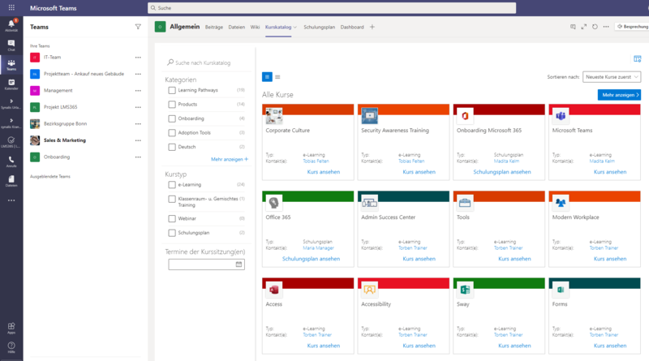
Task: Open the date picker calendar icon
Action: pyautogui.click(x=239, y=264)
